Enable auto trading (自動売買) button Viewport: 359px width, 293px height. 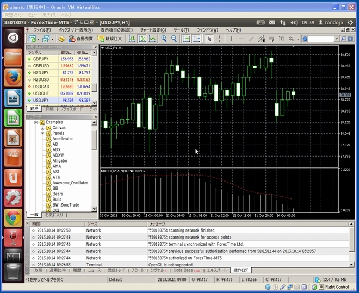[81, 39]
